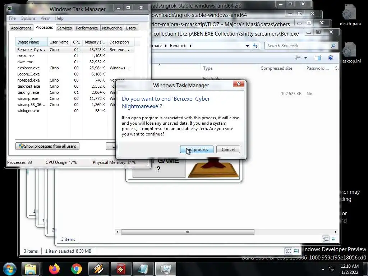
Task: Open the Help menu in Task Manager
Action: point(59,18)
